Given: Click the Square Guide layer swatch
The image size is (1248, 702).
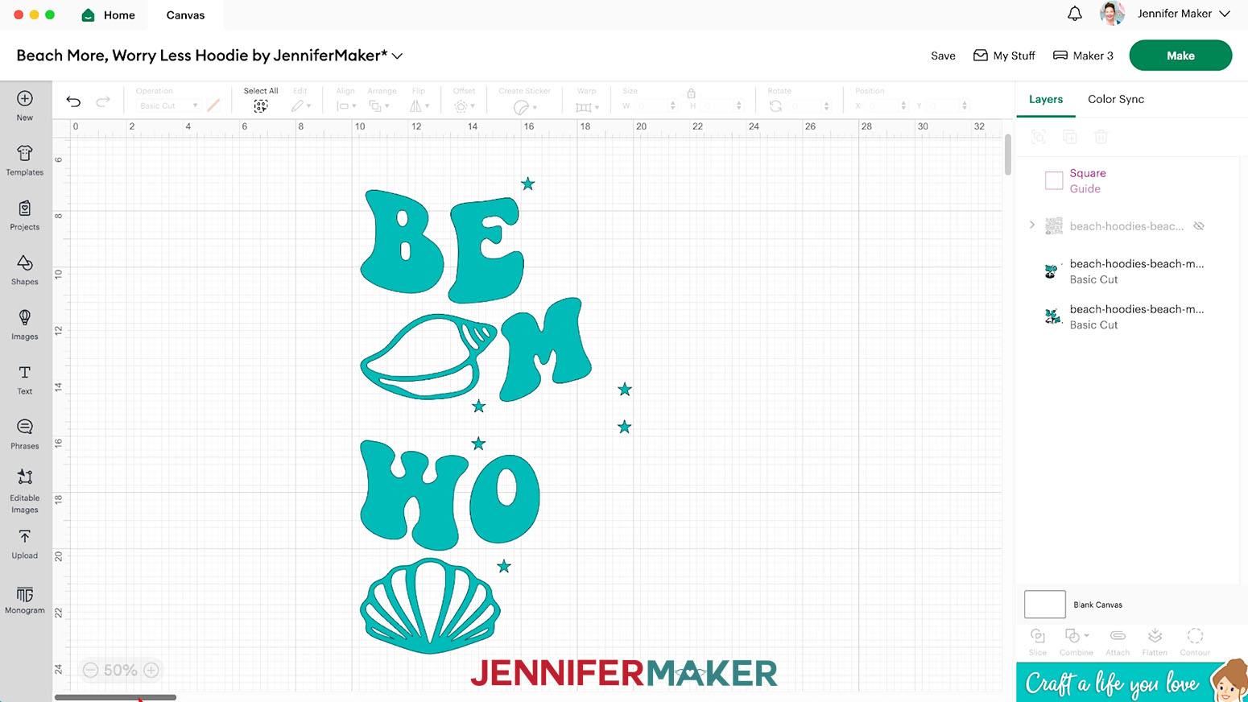Looking at the screenshot, I should 1054,180.
